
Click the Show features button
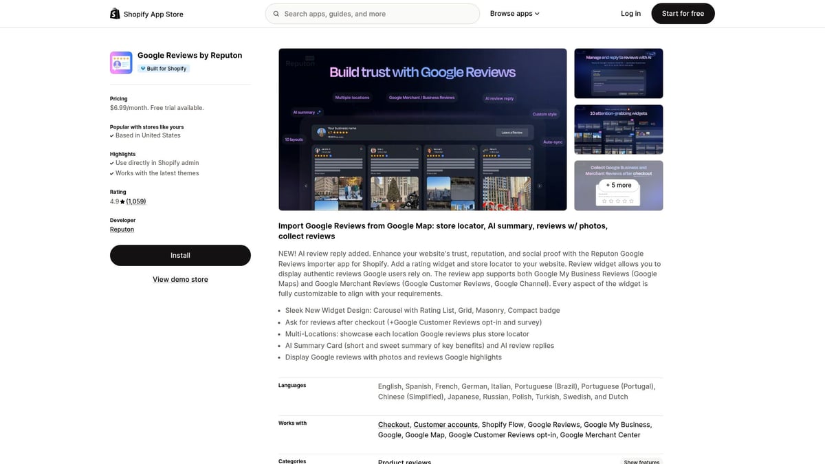(641, 462)
